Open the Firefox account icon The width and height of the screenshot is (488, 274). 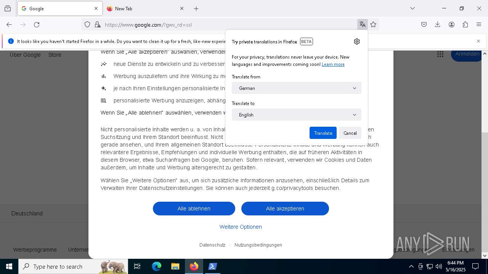pyautogui.click(x=451, y=25)
